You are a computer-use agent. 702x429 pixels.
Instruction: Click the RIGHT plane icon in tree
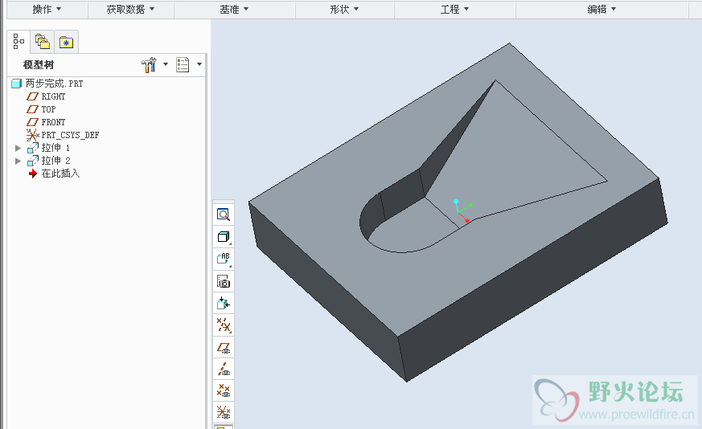[x=32, y=96]
